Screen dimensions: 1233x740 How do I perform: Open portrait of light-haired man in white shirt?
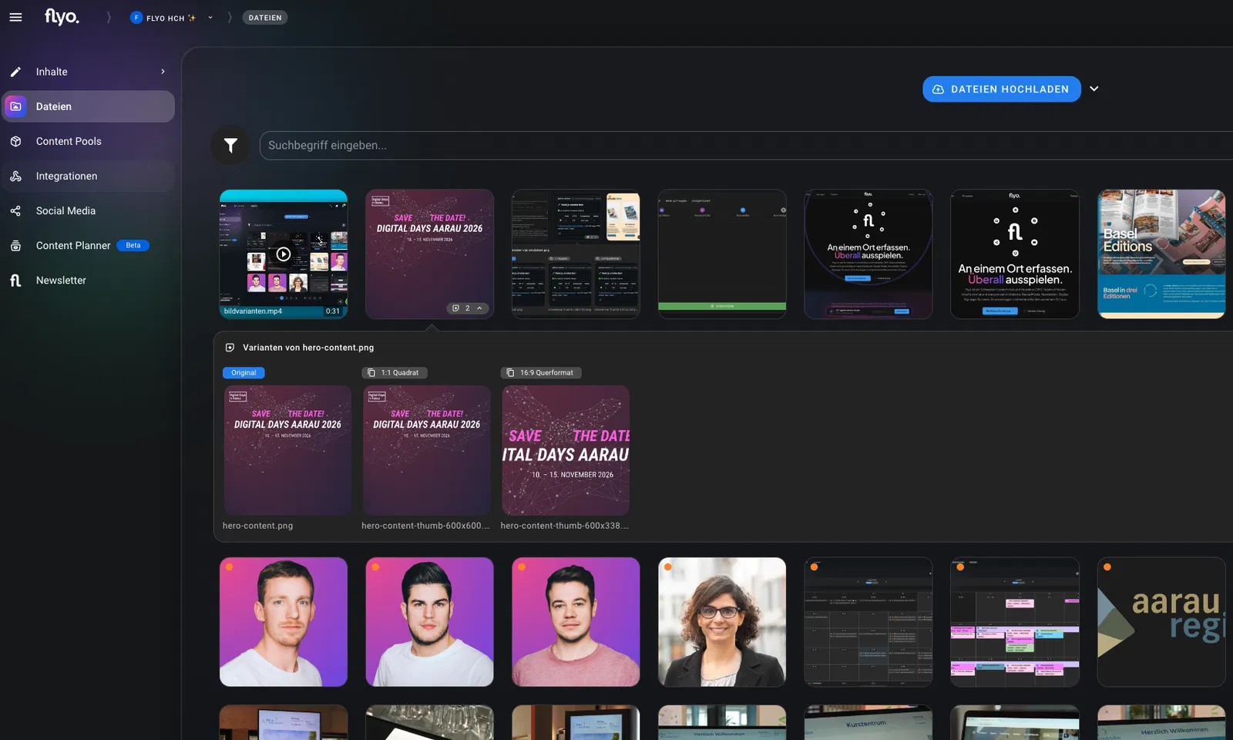click(284, 622)
